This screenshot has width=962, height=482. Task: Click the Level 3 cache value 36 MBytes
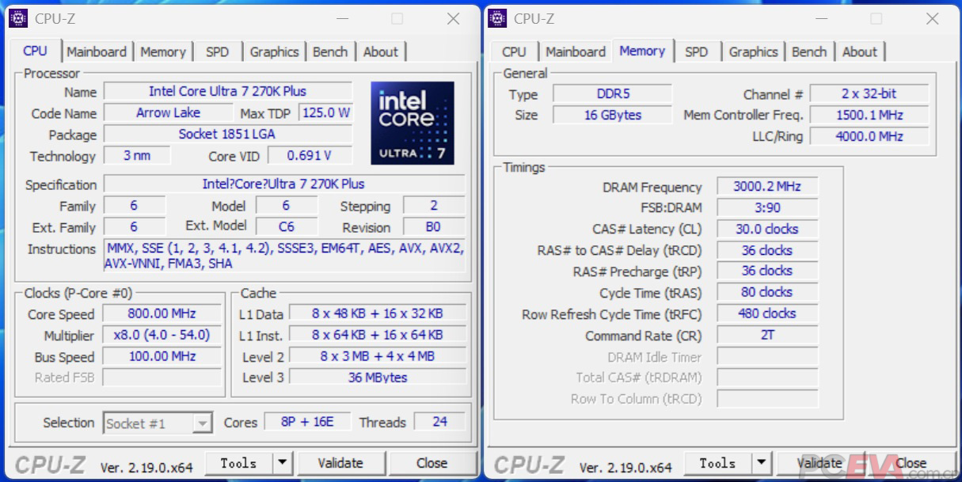click(377, 378)
